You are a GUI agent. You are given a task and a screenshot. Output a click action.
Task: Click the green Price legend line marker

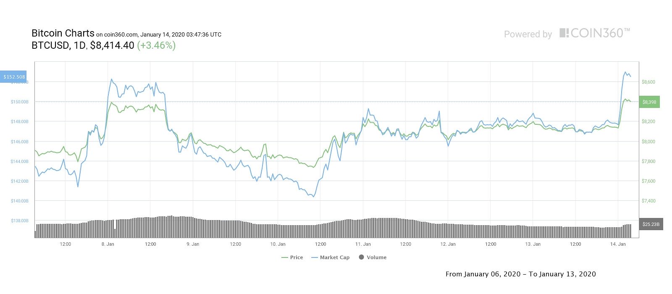285,257
